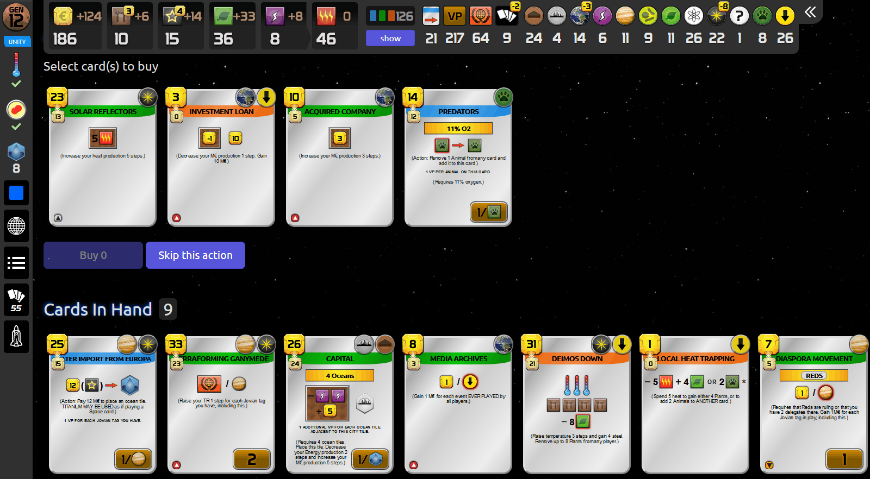Select the Solar Reflectors card
This screenshot has width=870, height=479.
(103, 157)
